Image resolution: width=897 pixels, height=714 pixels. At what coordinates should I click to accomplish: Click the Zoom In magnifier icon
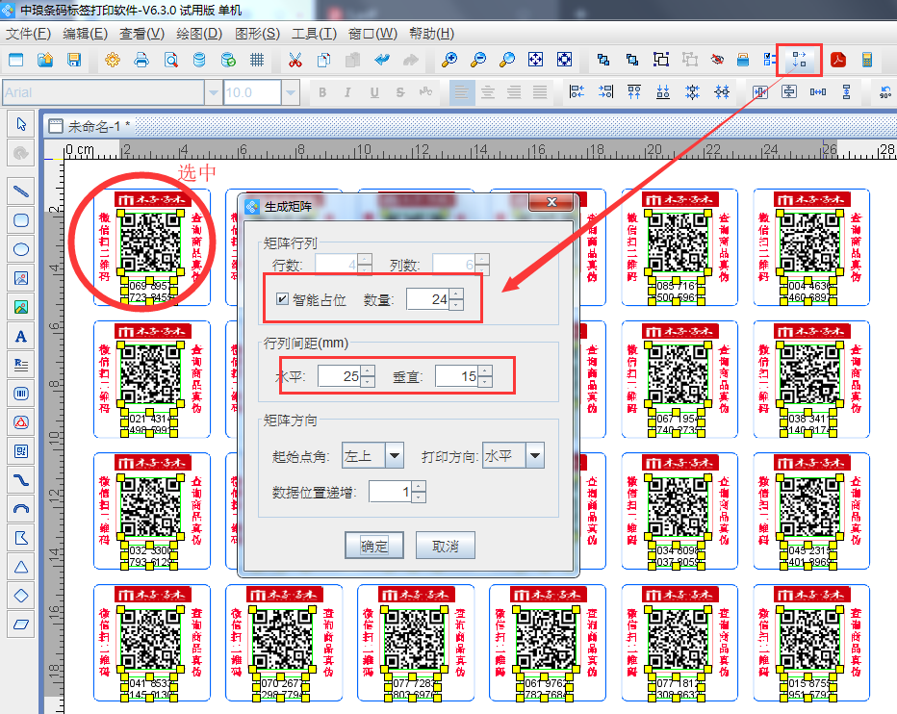448,60
